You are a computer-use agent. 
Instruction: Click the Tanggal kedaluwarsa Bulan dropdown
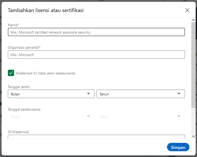coord(51,116)
